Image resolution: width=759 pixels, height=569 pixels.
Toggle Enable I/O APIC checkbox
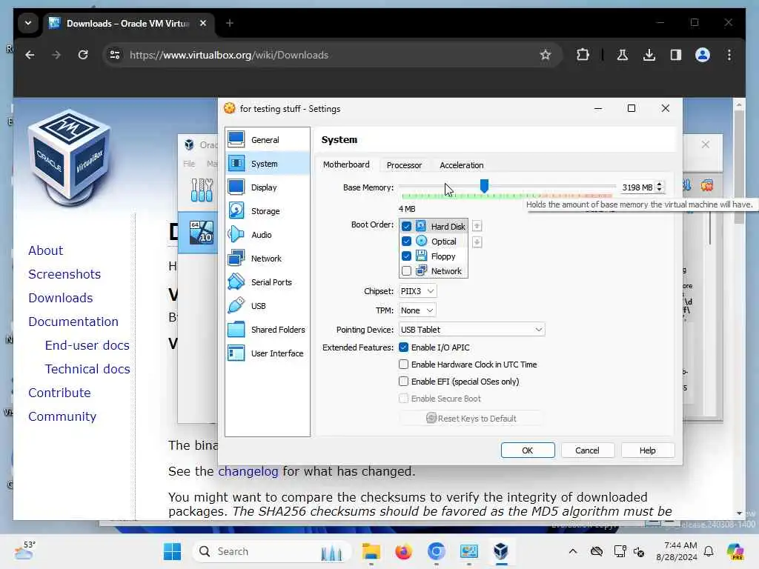pyautogui.click(x=403, y=347)
